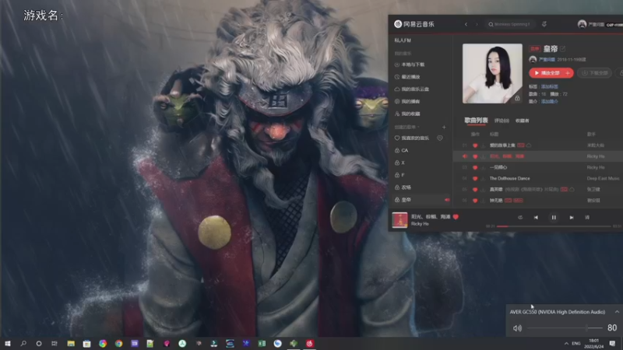Viewport: 623px width, 350px height.
Task: Open voice recognition microphone icon
Action: [544, 24]
